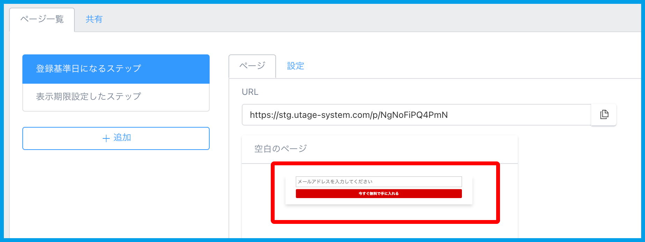Switch to the ページ sub-tab
This screenshot has height=242, width=645.
pos(252,66)
